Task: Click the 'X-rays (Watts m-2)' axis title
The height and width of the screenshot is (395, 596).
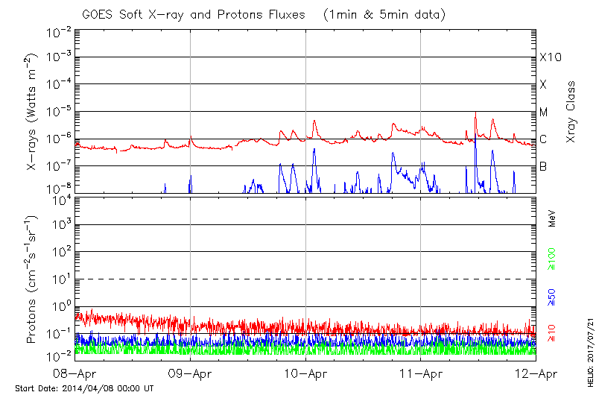Action: coord(32,112)
